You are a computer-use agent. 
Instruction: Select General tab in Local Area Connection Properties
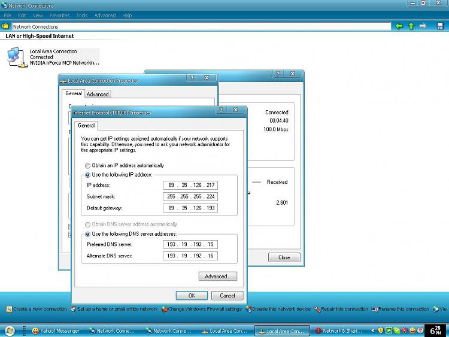73,93
